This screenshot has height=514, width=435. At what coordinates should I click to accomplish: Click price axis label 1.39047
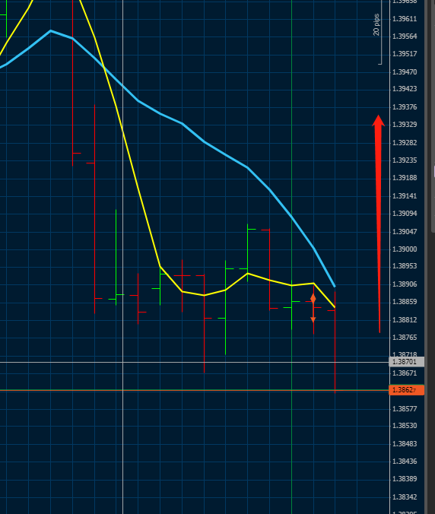click(405, 232)
